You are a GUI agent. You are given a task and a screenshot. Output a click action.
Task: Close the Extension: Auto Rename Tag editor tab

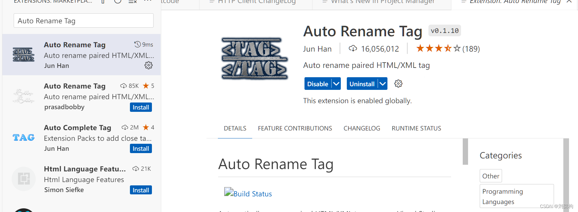pos(569,2)
